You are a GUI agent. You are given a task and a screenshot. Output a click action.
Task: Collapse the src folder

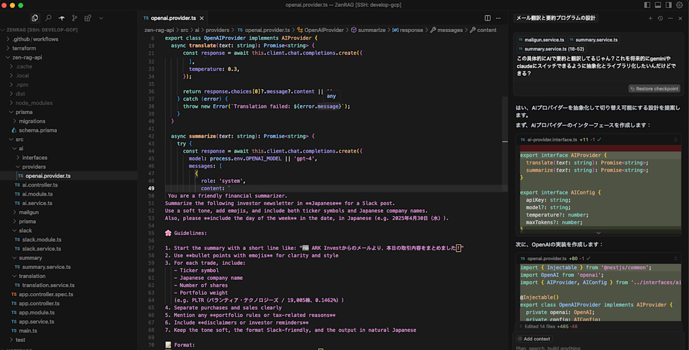20,139
